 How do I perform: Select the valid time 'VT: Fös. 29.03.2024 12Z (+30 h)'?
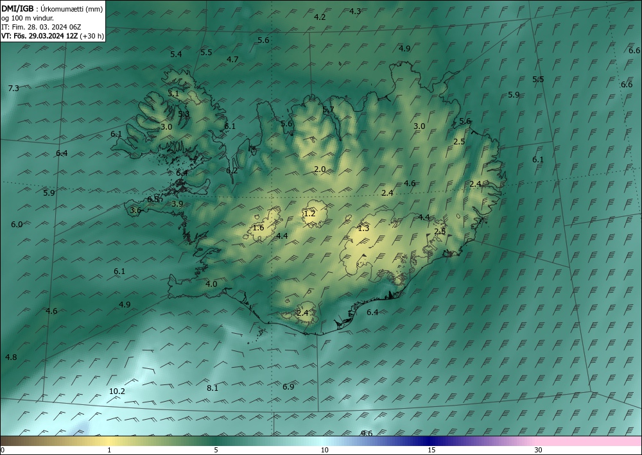(x=53, y=36)
